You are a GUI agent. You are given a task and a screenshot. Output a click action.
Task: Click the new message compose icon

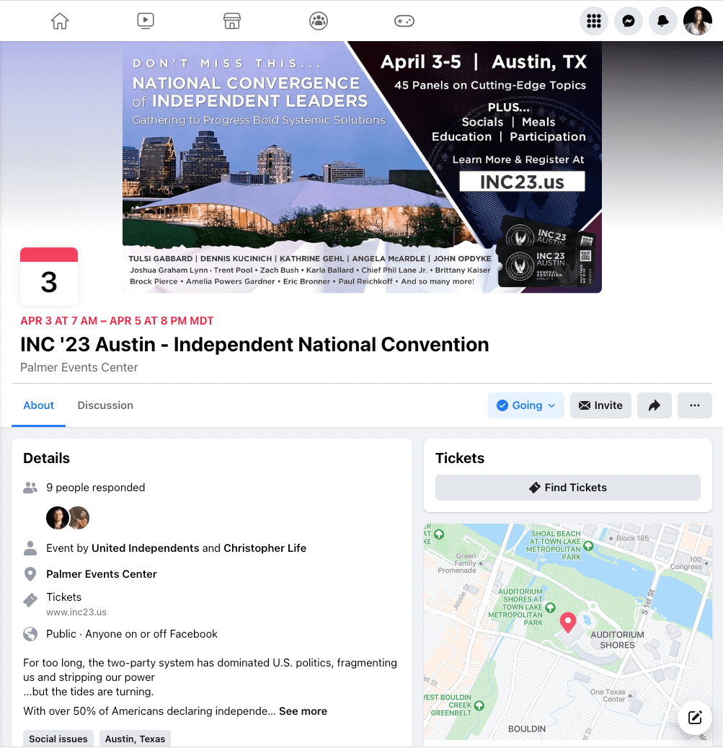tap(695, 717)
